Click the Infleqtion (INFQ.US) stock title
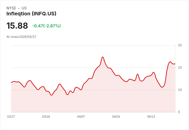The height and width of the screenshot is (130, 189). (x=31, y=14)
